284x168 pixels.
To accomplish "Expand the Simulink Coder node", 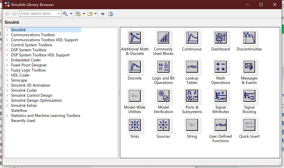I will 7,90.
